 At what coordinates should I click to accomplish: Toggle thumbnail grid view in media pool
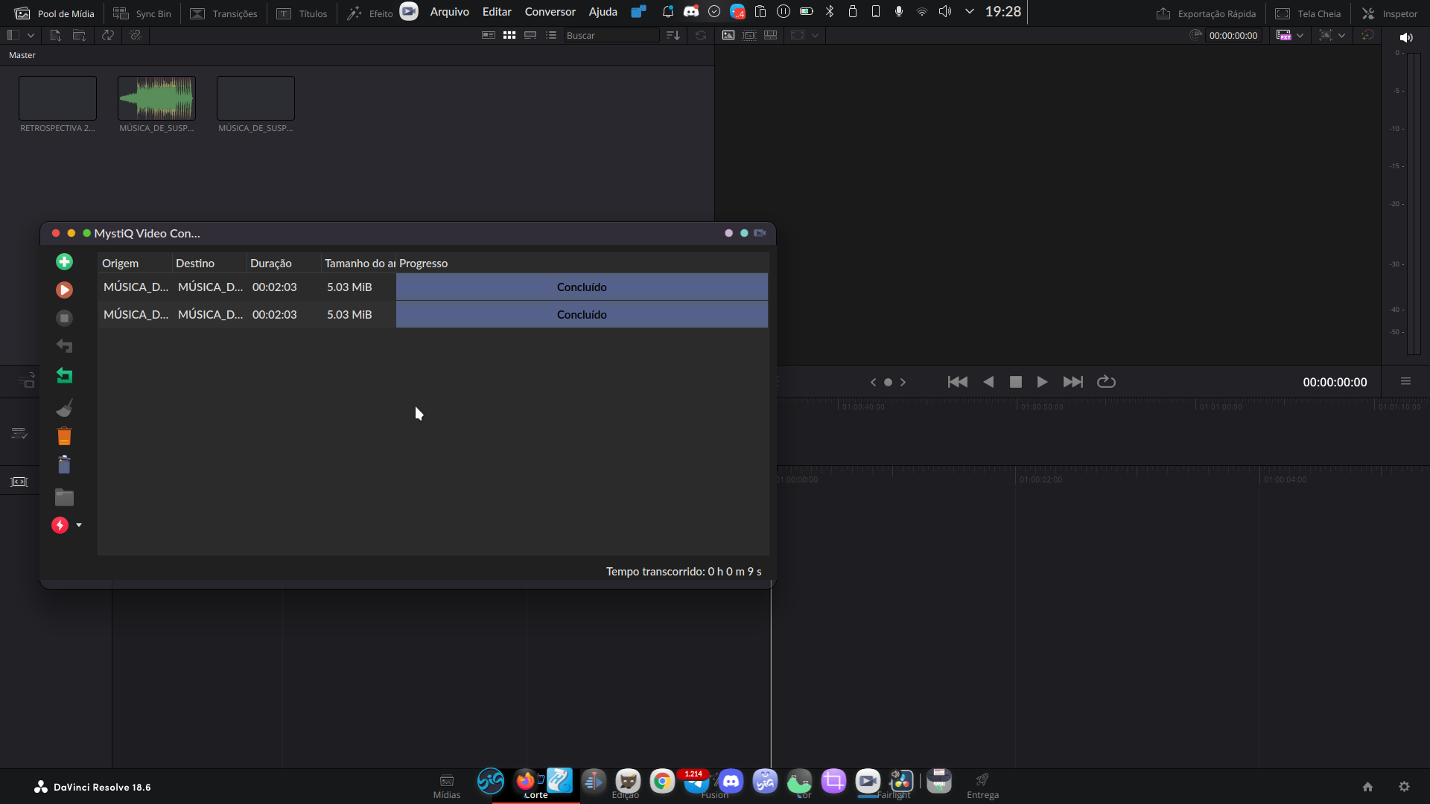[x=509, y=35]
